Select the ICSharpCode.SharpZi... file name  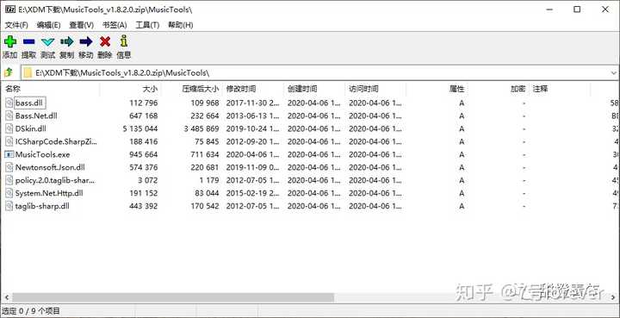point(56,141)
